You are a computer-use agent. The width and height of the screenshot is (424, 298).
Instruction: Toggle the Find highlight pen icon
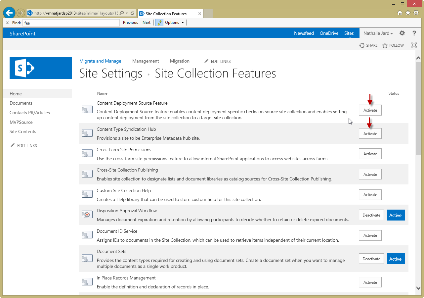159,23
